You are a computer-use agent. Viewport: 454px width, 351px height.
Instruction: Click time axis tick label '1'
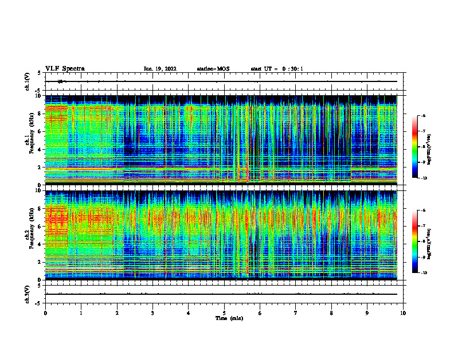(81, 313)
